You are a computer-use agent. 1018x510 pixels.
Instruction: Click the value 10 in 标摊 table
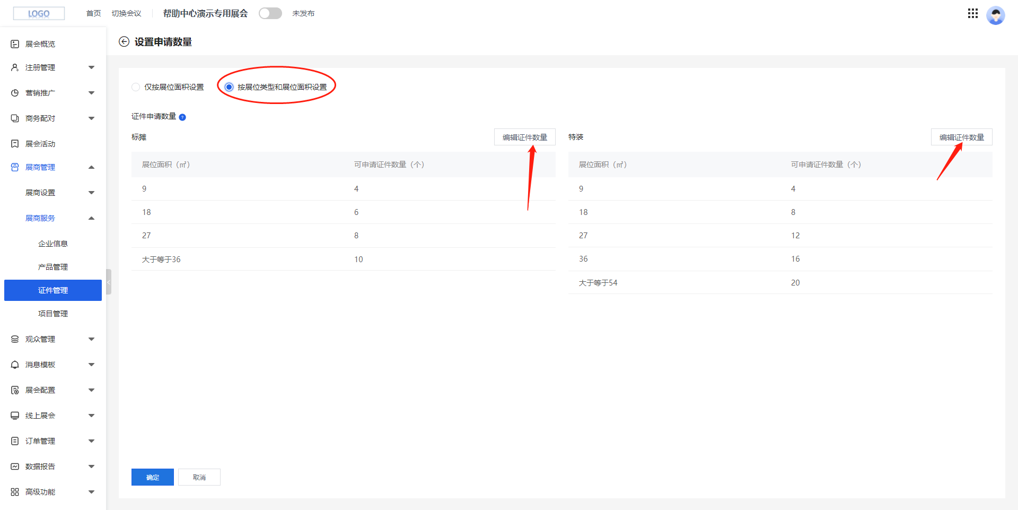[x=359, y=260]
